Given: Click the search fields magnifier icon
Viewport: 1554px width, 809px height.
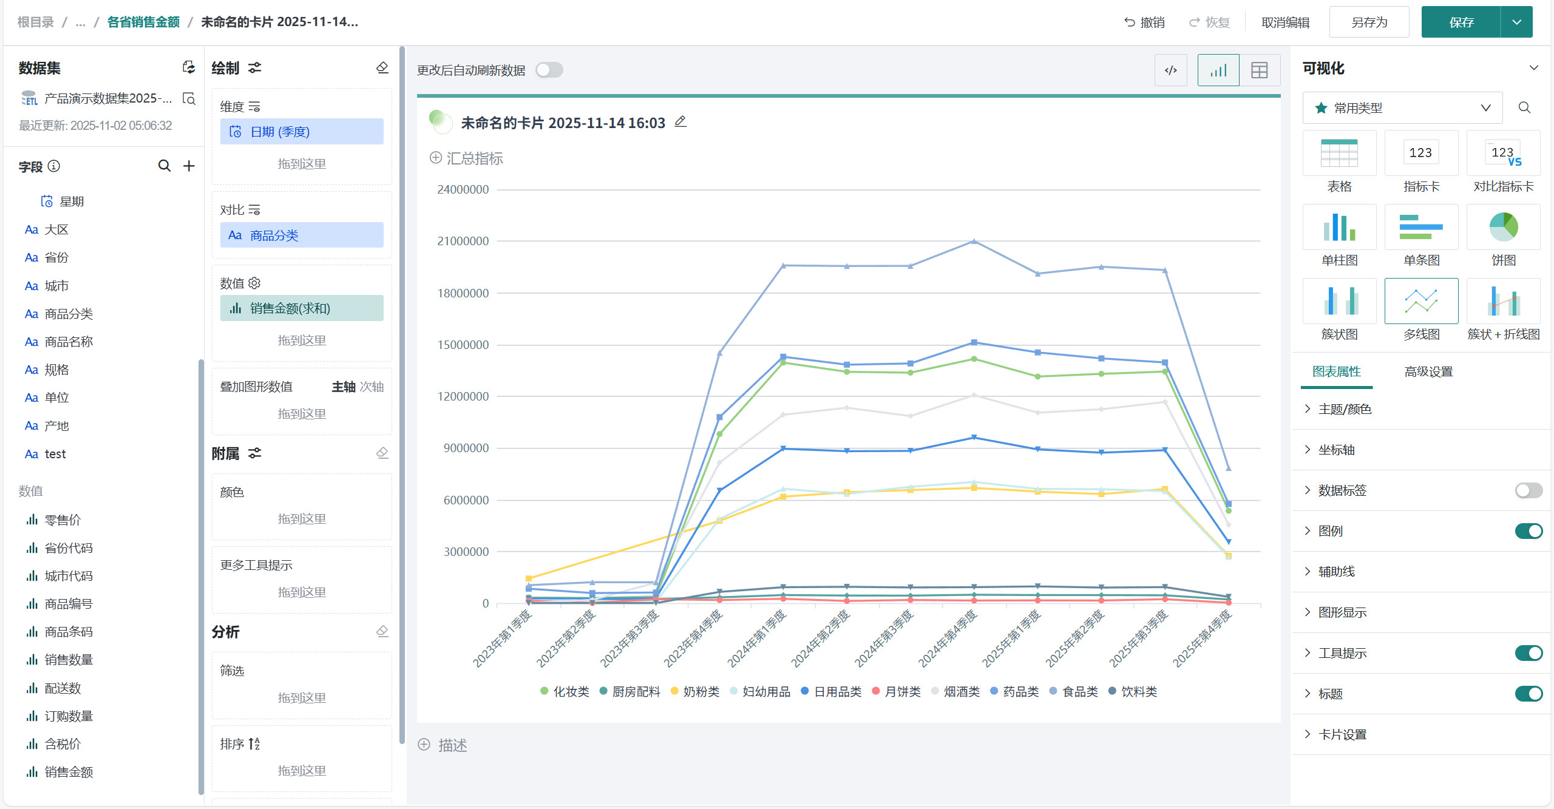Looking at the screenshot, I should coord(164,166).
